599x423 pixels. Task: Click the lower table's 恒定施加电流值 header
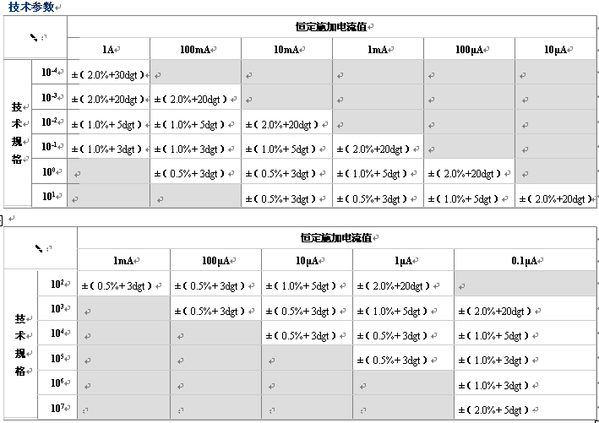pos(336,238)
